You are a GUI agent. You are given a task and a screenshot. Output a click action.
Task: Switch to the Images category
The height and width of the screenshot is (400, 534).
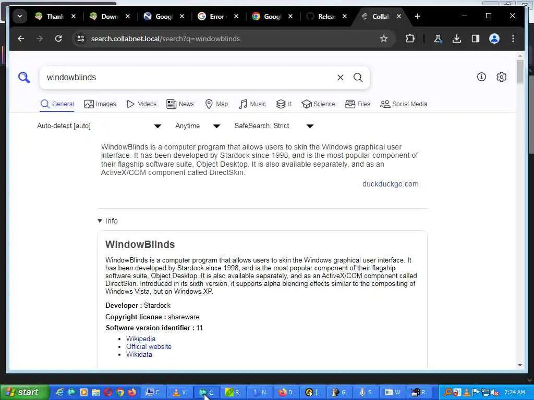click(100, 104)
